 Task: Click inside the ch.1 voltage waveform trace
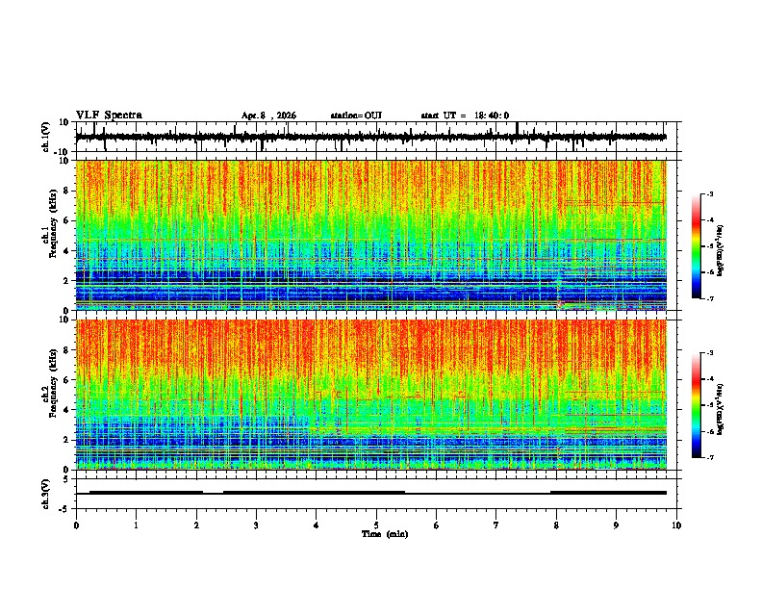[x=371, y=137]
